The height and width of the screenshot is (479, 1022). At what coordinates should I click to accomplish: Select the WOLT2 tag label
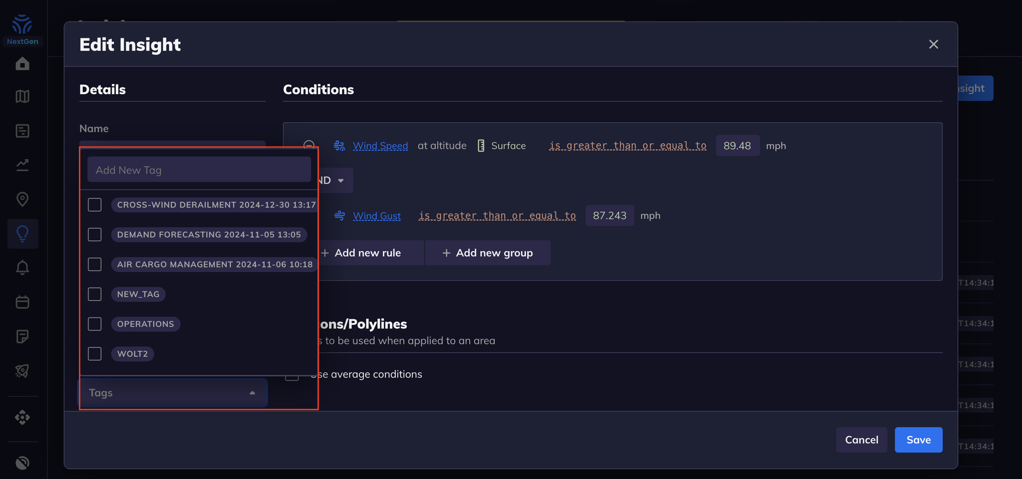(132, 353)
